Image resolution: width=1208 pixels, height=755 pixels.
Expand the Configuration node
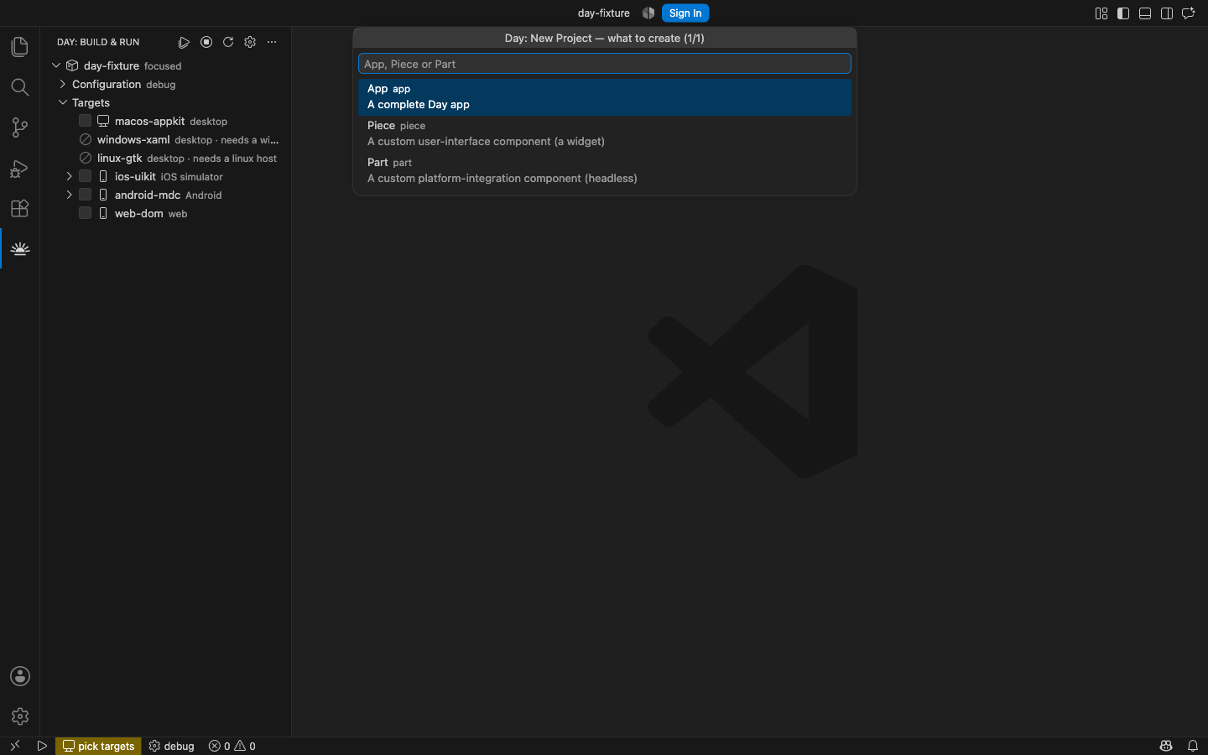[x=63, y=84]
